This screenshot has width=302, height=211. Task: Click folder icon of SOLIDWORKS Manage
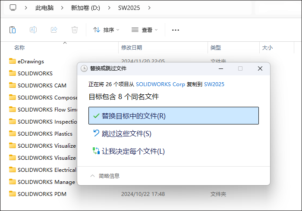coord(13,182)
